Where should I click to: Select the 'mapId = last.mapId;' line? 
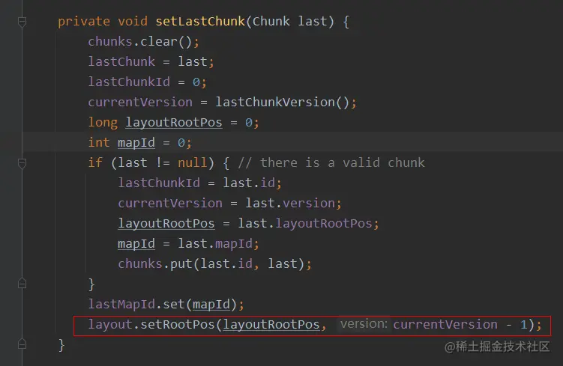pos(188,244)
